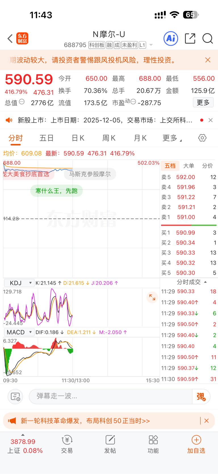This screenshot has height=474, width=218.
Task: Open the Eastmoney orange logo
Action: tap(22, 38)
